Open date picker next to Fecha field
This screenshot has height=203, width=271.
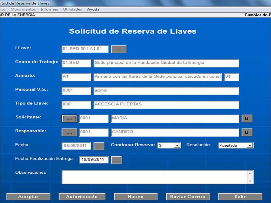[99, 146]
